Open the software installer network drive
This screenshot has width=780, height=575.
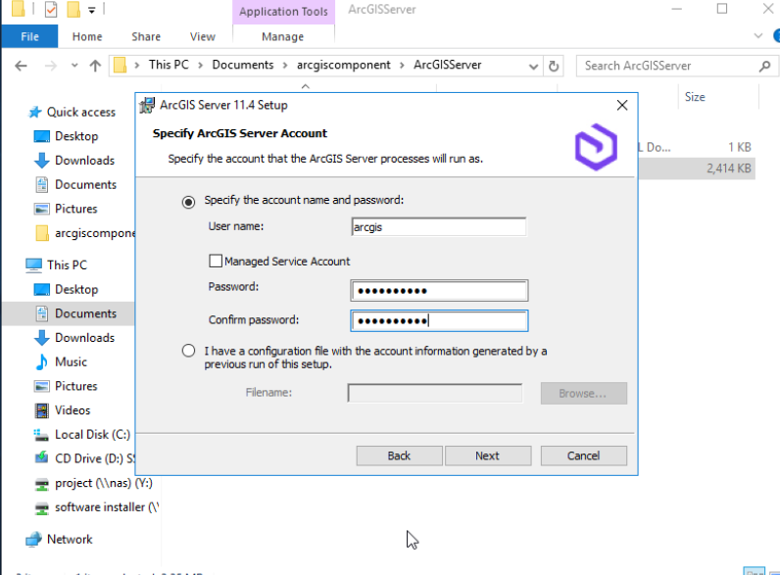(x=106, y=506)
